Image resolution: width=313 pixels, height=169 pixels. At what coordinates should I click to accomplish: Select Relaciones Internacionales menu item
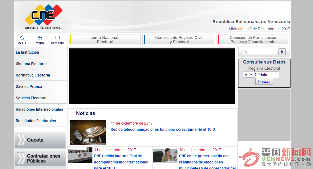[x=40, y=109]
